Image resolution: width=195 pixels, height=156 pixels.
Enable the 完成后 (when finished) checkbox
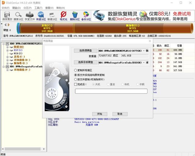[75, 84]
